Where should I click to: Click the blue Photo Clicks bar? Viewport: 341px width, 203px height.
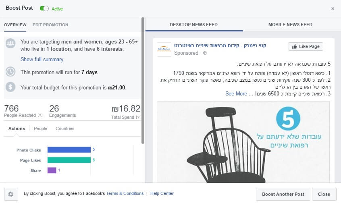pyautogui.click(x=69, y=150)
